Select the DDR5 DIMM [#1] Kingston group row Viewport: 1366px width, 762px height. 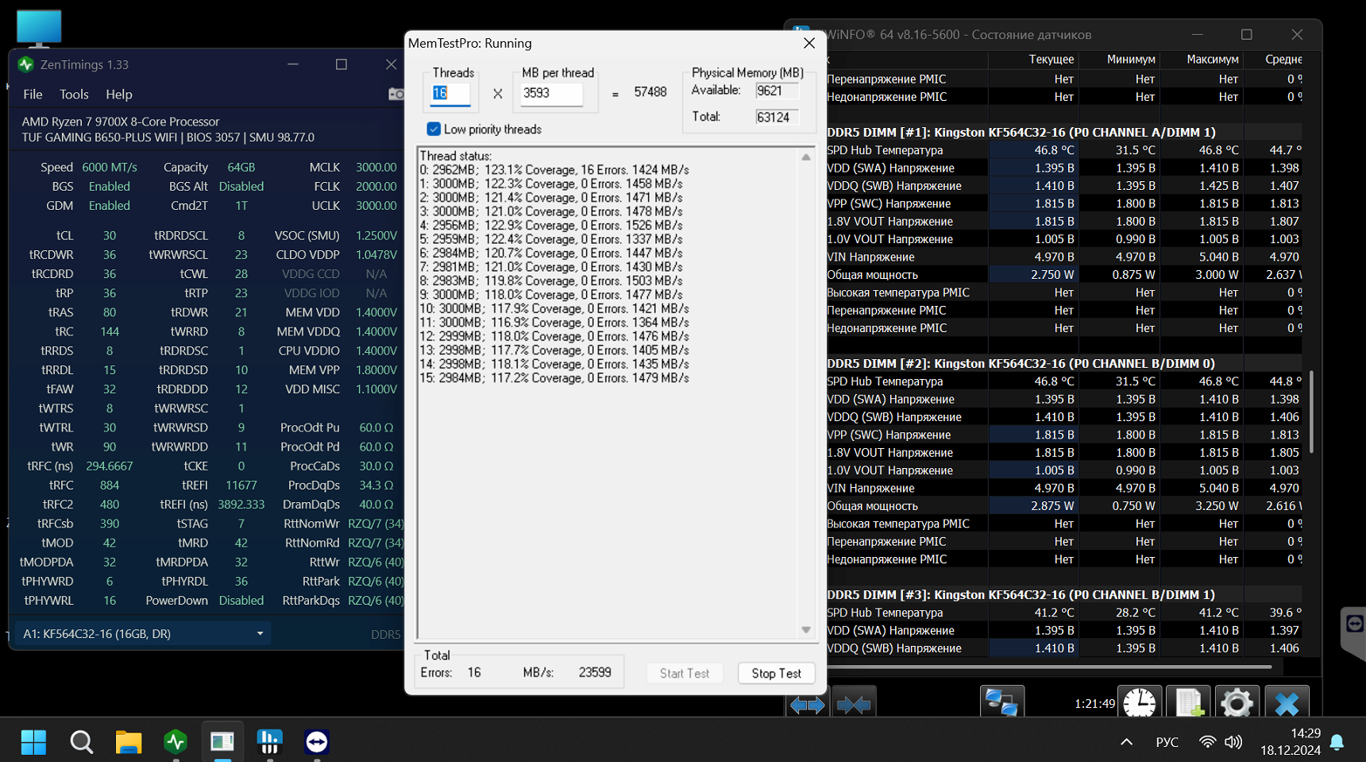coord(1064,133)
